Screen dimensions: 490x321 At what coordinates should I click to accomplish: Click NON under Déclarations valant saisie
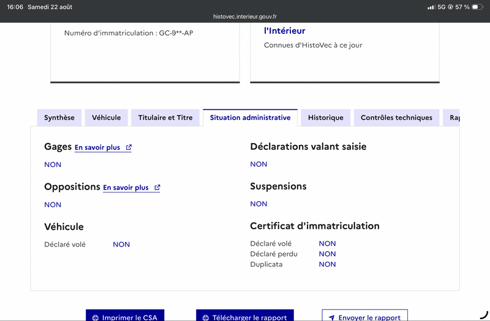tap(258, 164)
